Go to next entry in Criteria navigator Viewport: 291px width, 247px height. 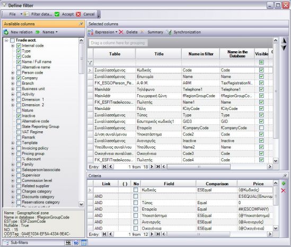(152, 234)
